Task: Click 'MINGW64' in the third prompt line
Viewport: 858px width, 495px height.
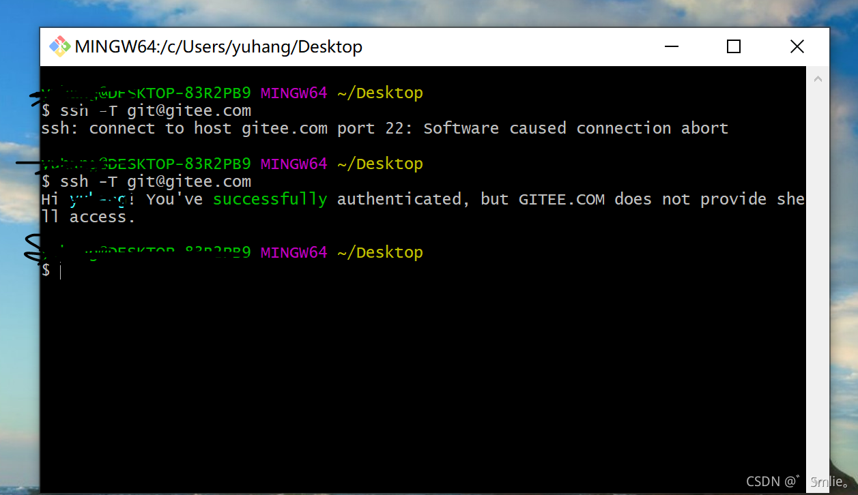Action: (294, 252)
